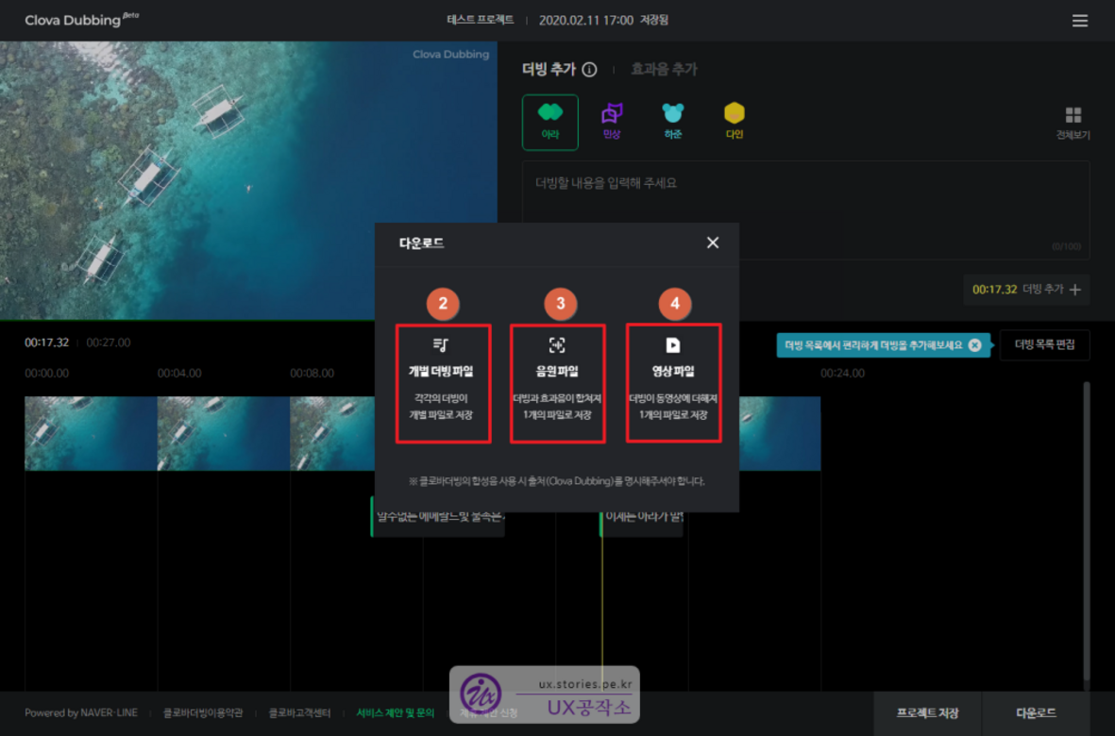
Task: Select the 하준 voice character
Action: (x=672, y=122)
